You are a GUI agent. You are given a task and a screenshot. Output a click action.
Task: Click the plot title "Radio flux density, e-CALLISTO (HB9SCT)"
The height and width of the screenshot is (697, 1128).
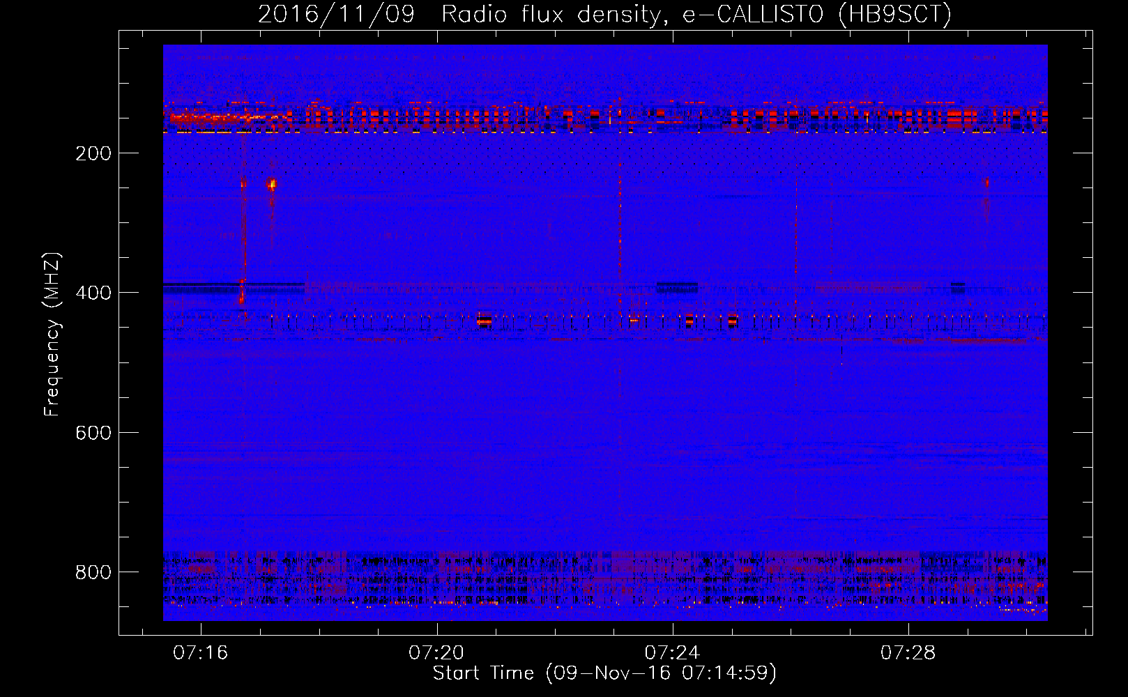tap(696, 14)
